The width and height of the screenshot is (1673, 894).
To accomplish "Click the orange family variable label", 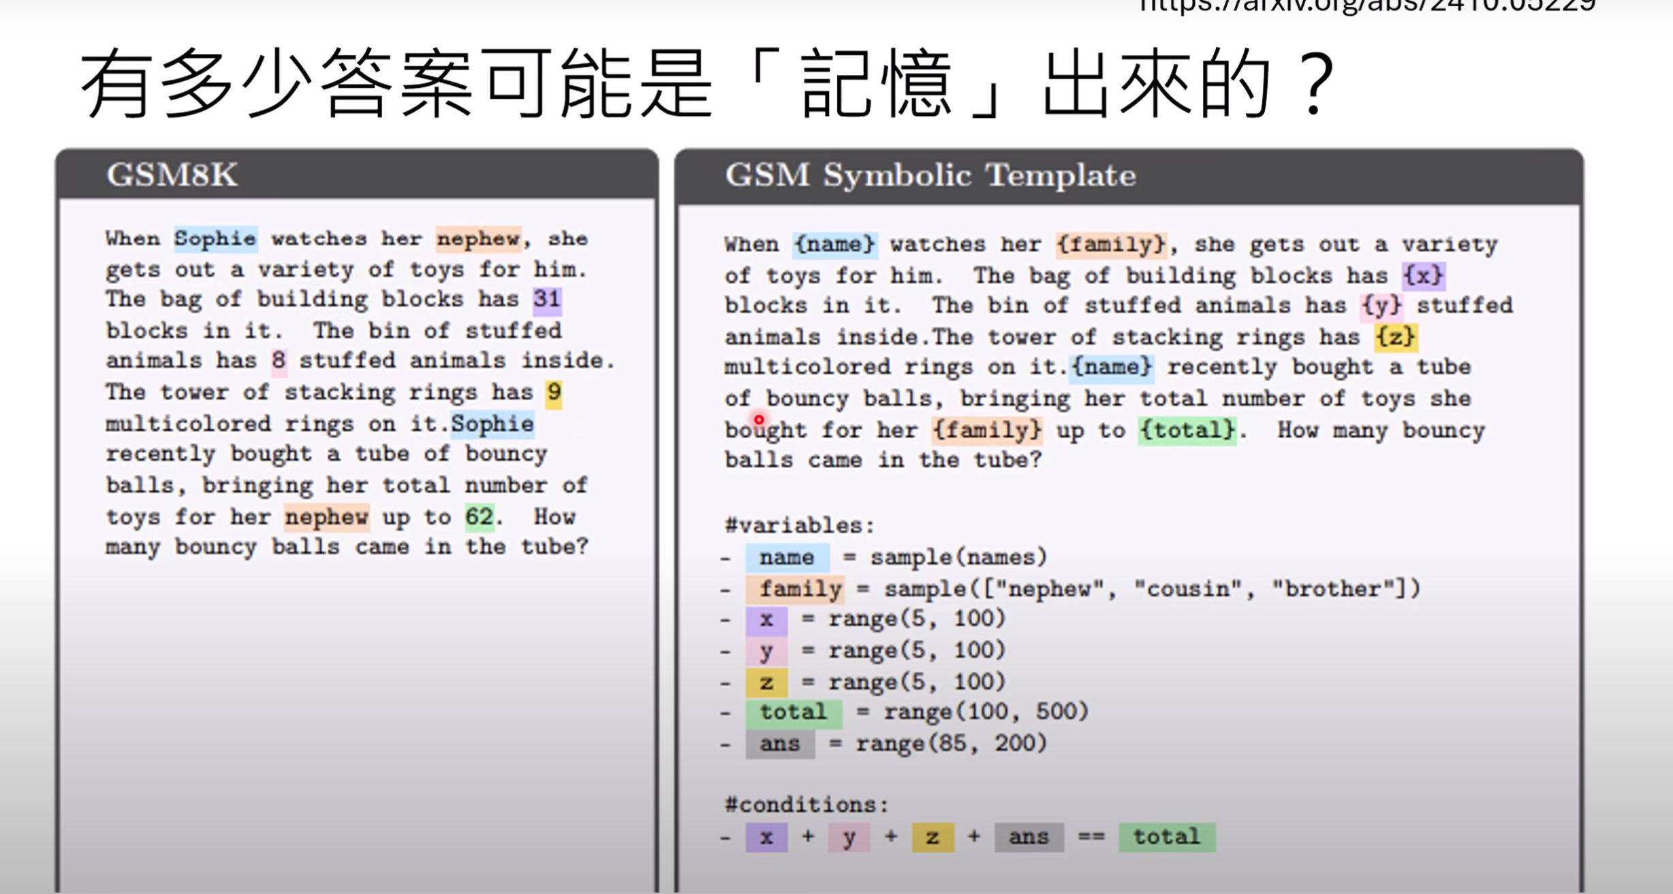I will coord(795,589).
